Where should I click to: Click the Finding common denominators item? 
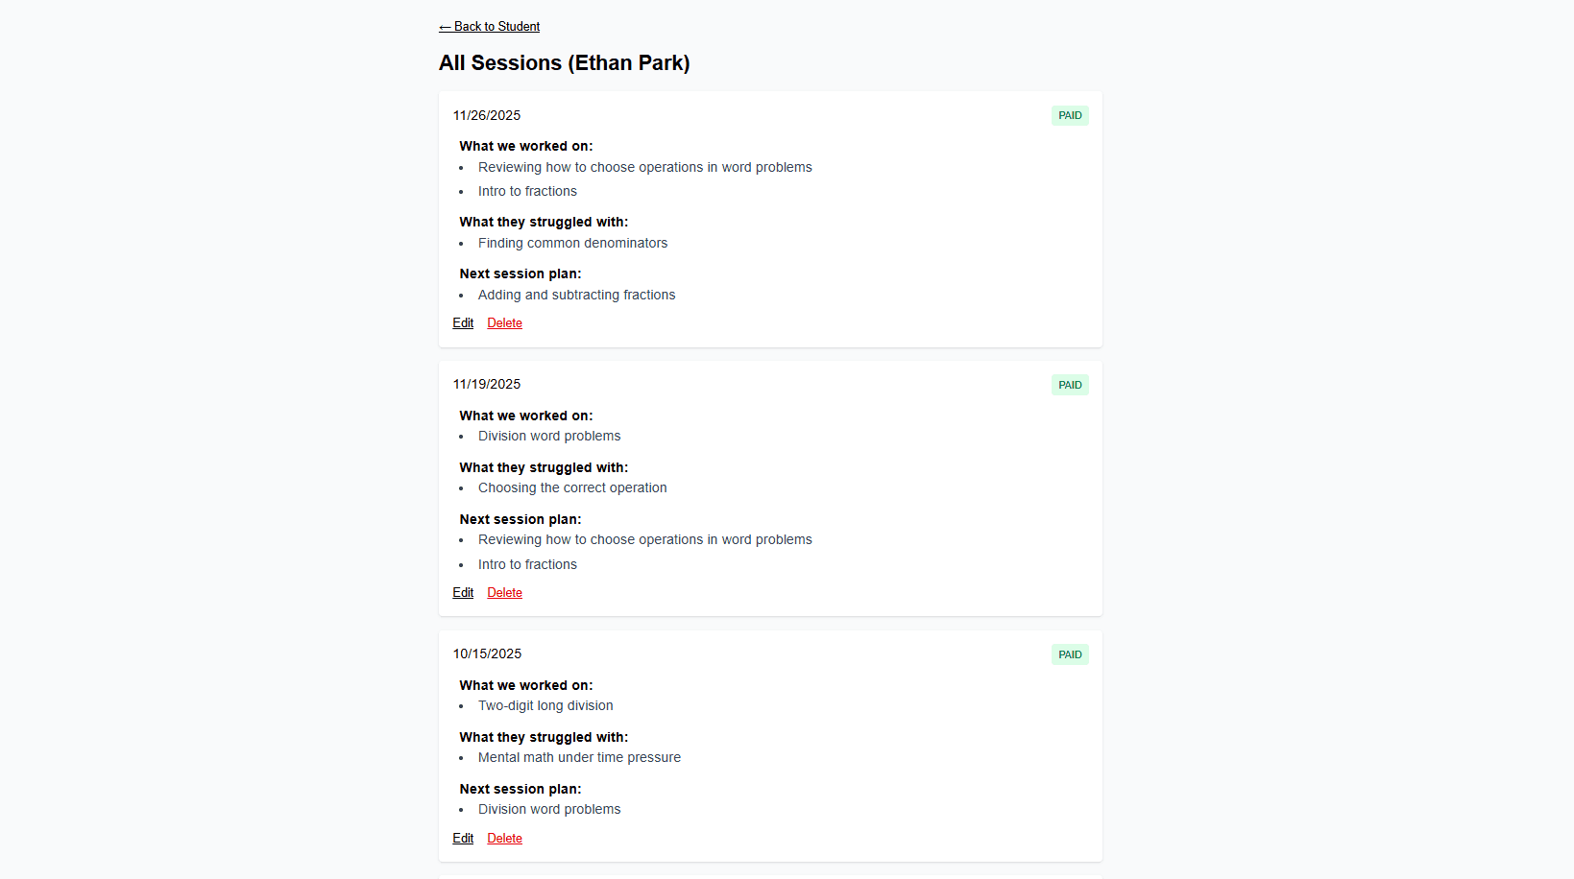point(572,244)
